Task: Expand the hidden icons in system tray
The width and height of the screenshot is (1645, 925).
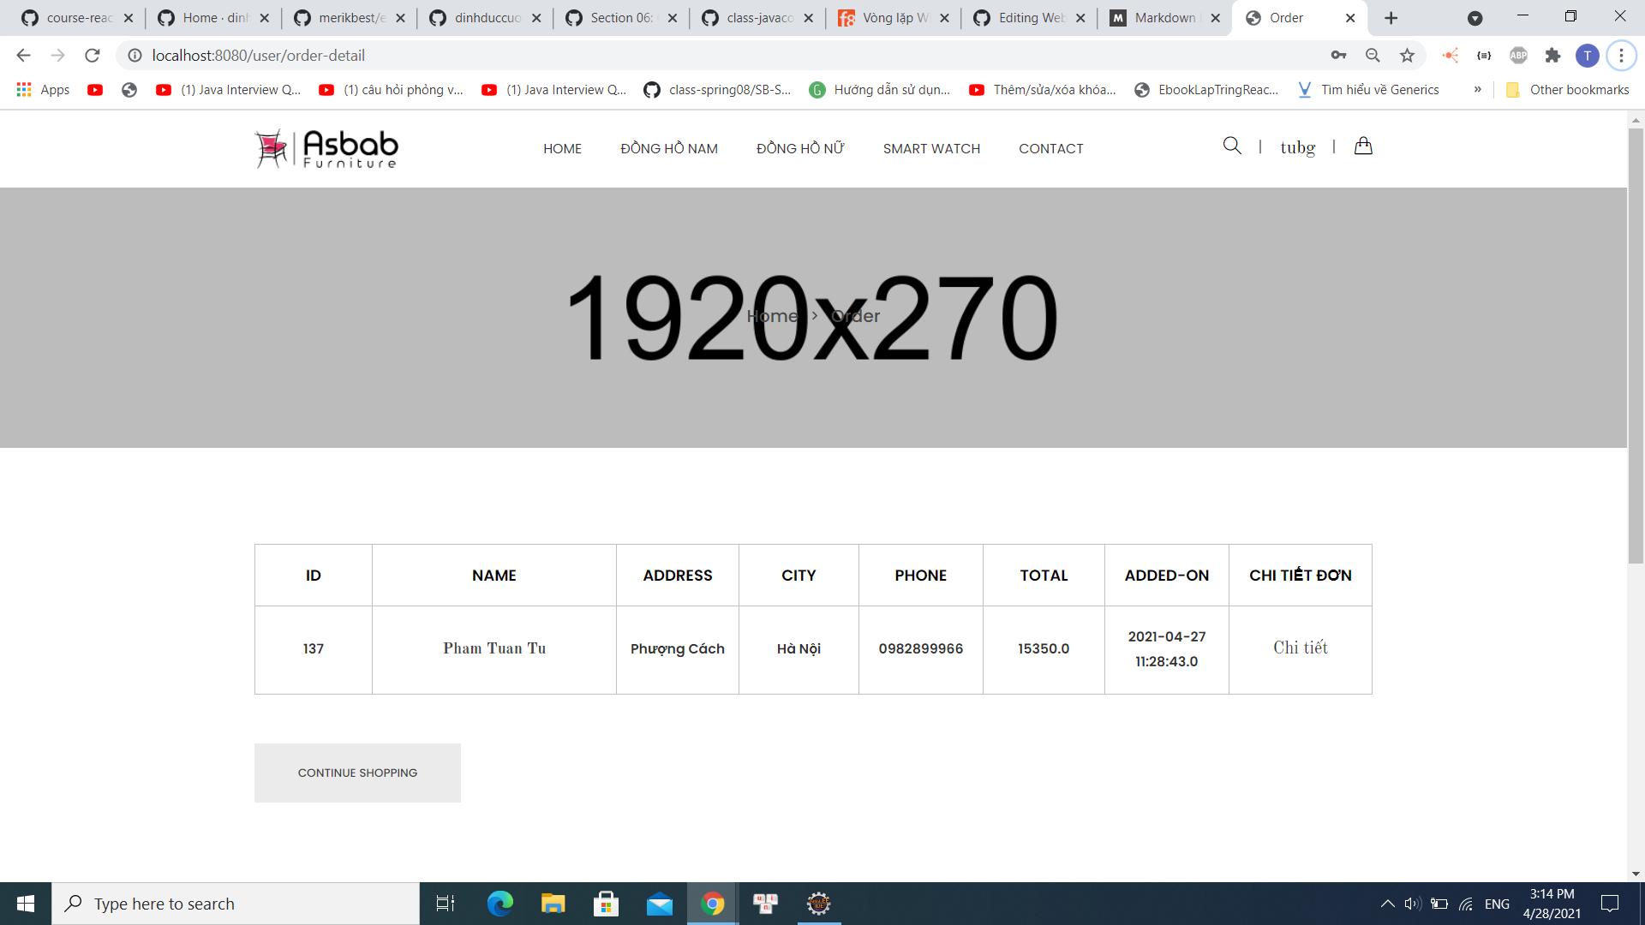Action: [x=1386, y=903]
